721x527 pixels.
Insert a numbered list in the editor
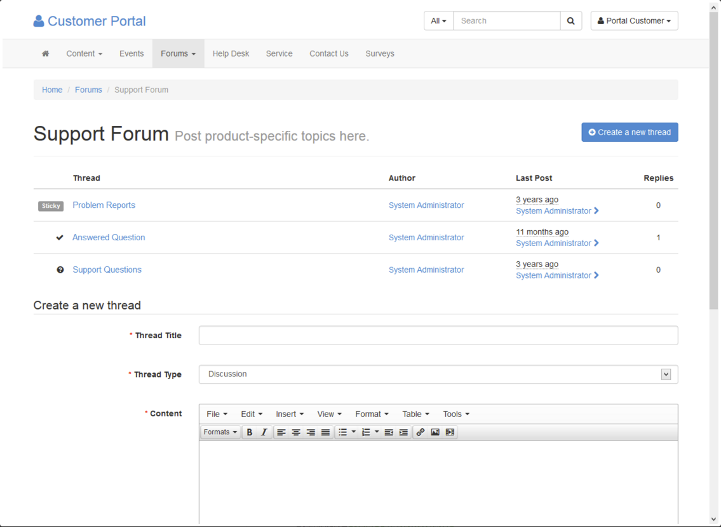[366, 432]
